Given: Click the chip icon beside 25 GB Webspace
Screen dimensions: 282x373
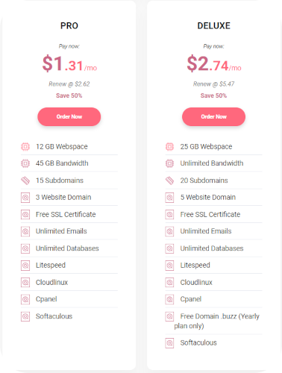Looking at the screenshot, I should [x=169, y=147].
